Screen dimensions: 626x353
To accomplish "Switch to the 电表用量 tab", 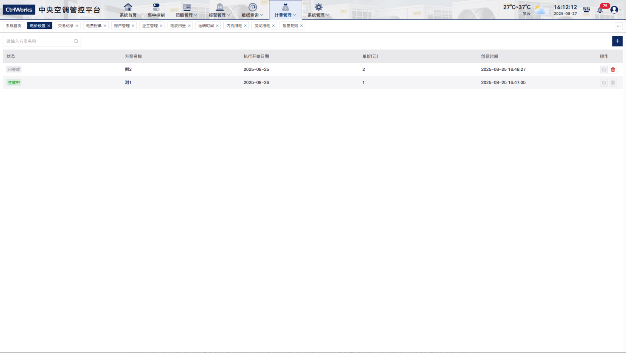I will [178, 26].
